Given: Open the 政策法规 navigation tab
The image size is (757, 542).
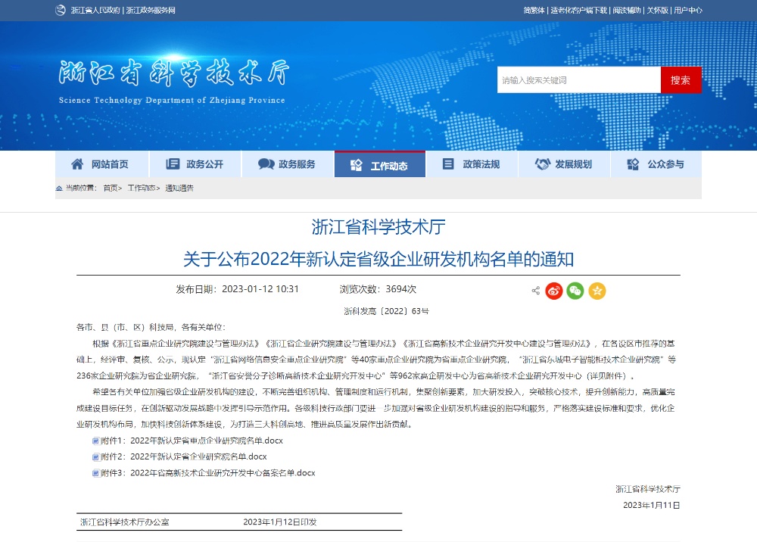Looking at the screenshot, I should [472, 164].
